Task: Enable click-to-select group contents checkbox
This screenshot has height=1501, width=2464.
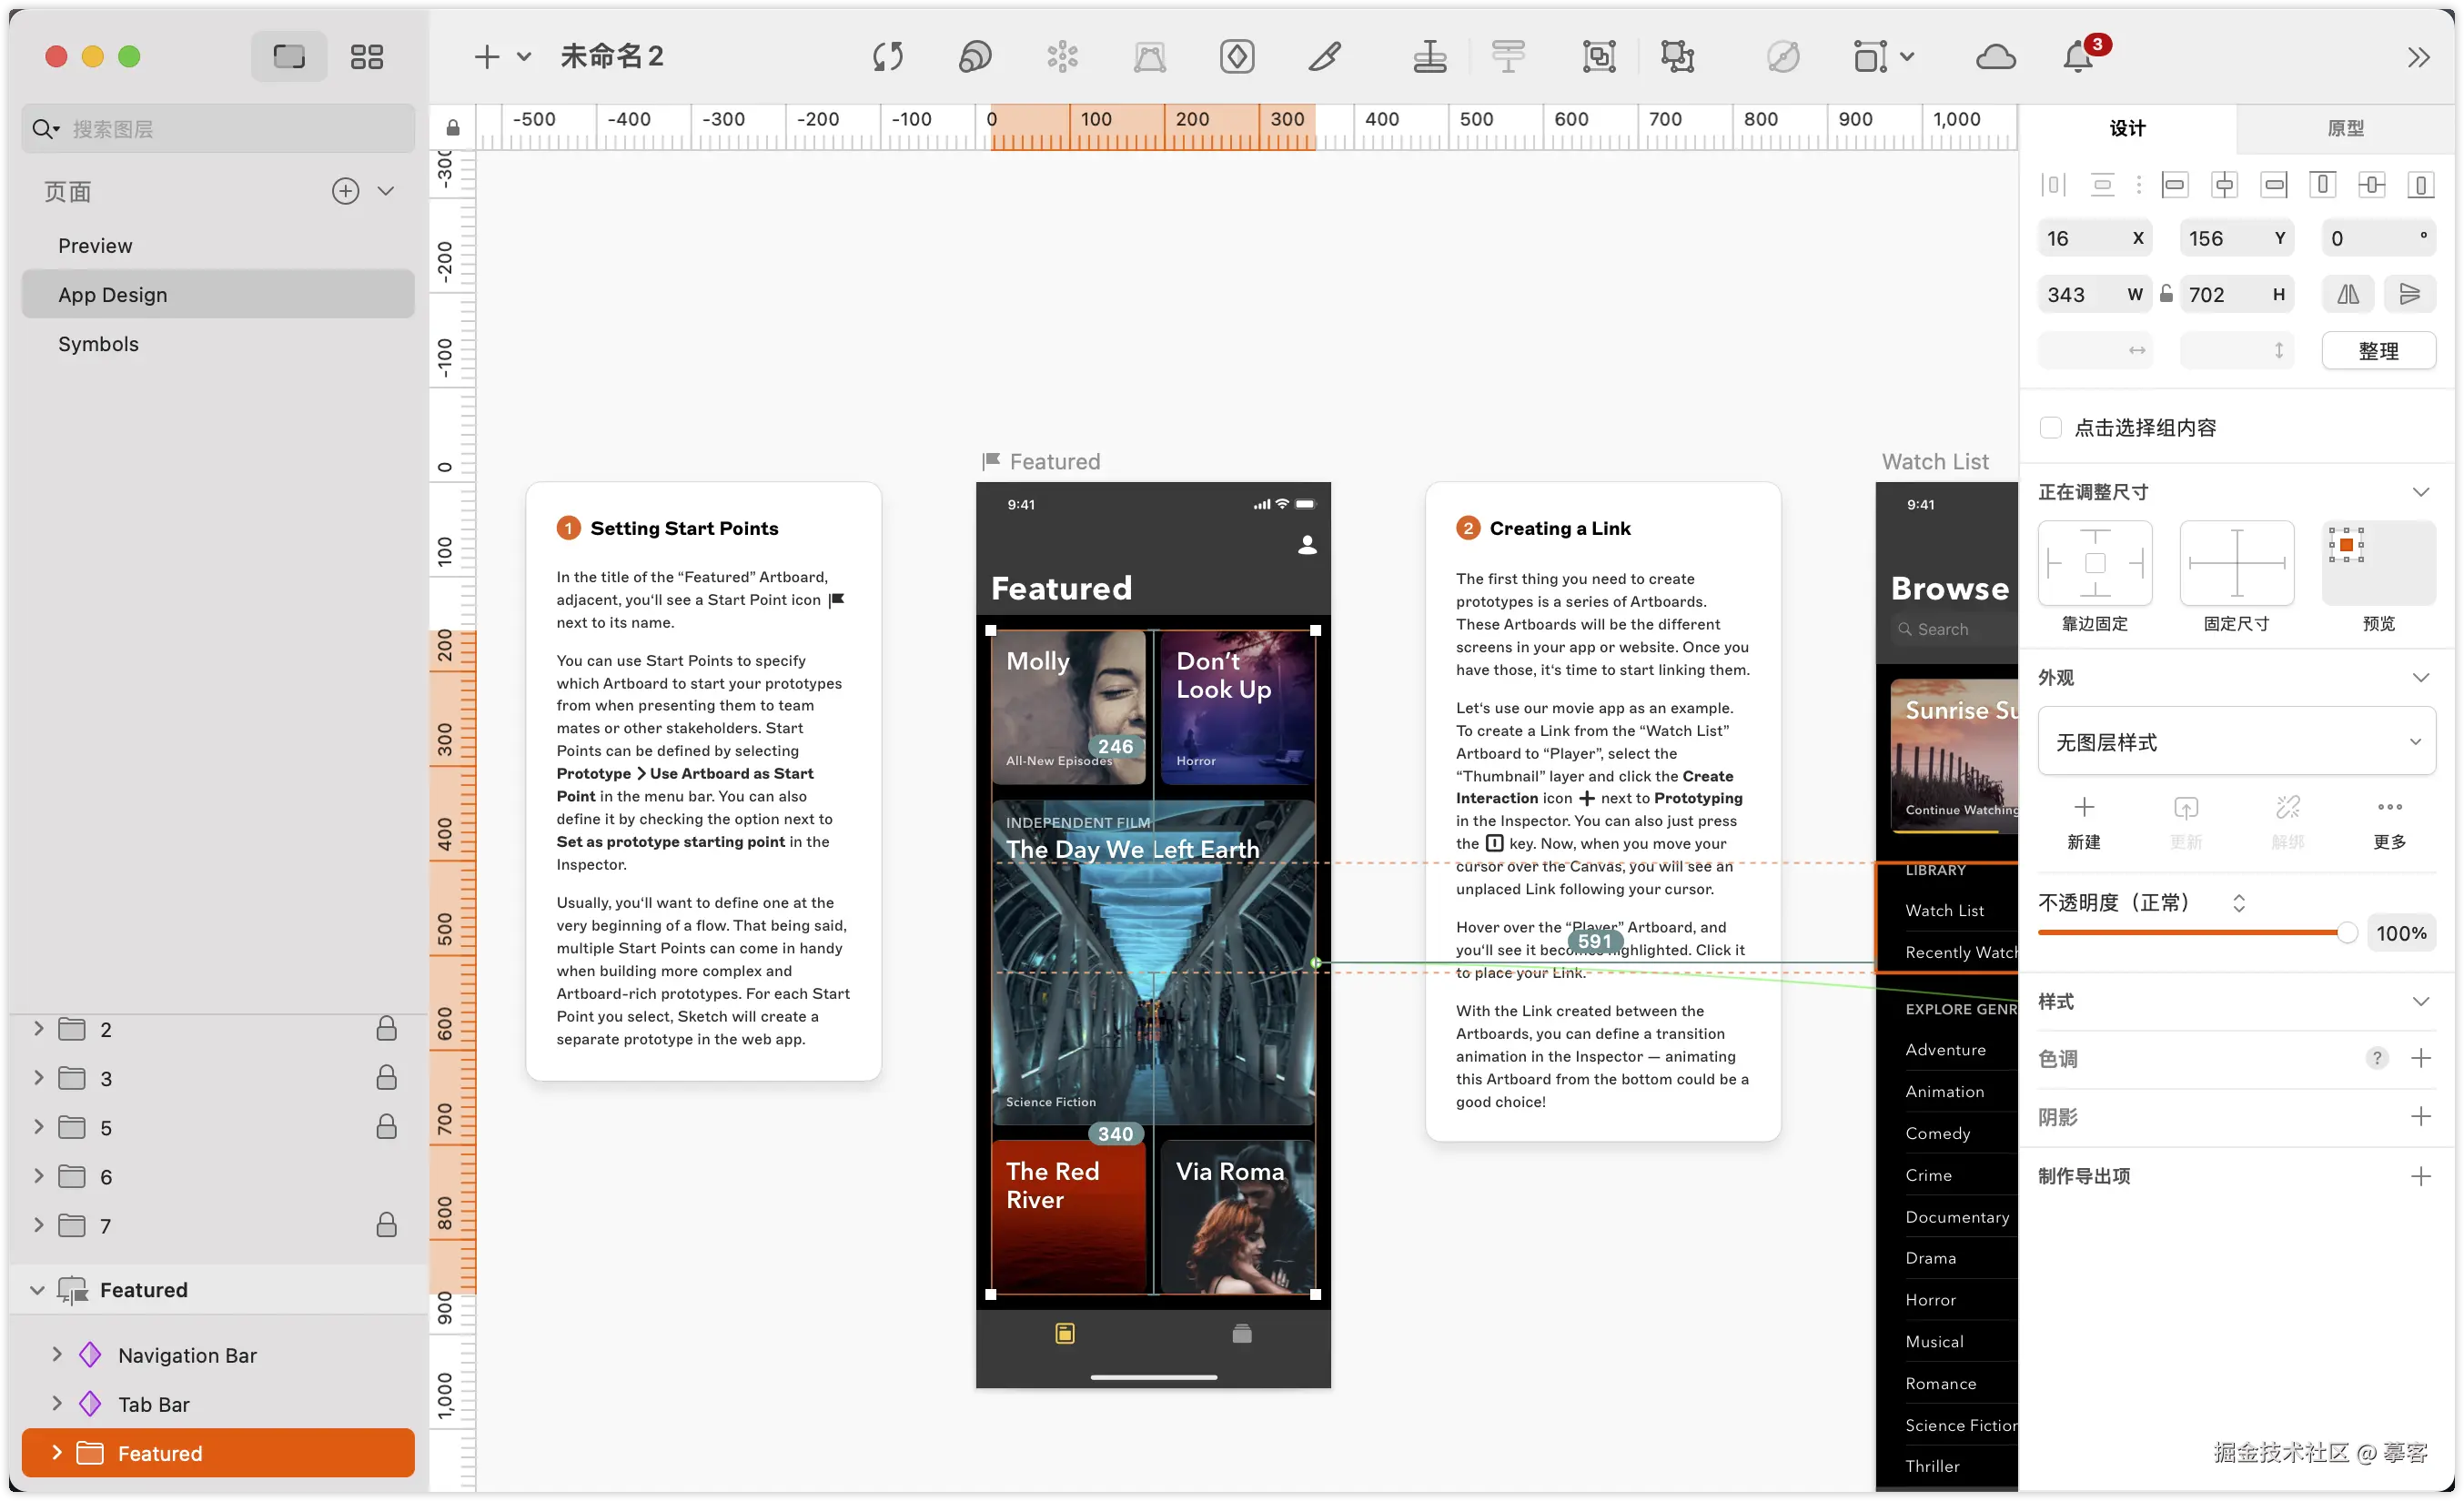Action: tap(2051, 428)
